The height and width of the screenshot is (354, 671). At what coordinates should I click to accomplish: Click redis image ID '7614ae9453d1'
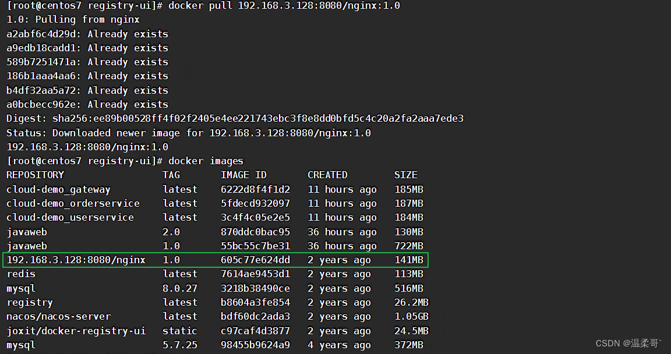[x=256, y=274]
